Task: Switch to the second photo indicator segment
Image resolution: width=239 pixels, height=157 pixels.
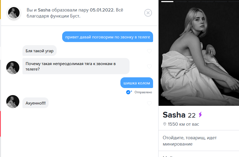Action: (x=181, y=2)
